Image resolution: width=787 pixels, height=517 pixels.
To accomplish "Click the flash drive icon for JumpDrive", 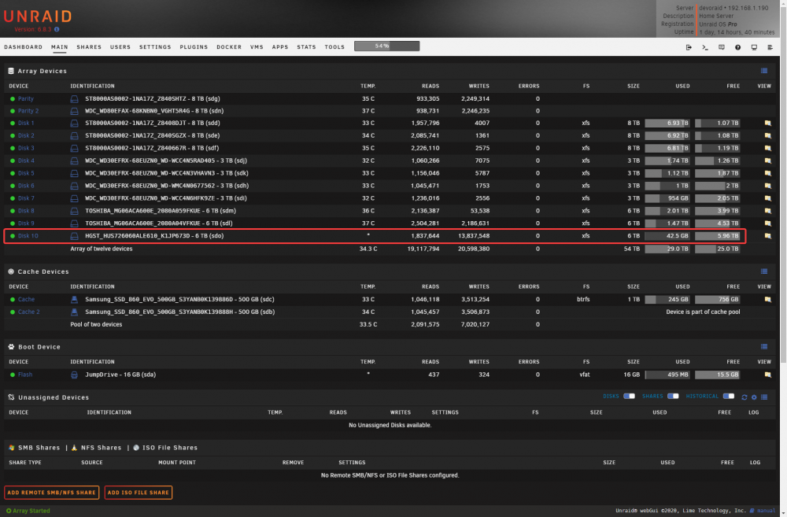I will [x=74, y=375].
